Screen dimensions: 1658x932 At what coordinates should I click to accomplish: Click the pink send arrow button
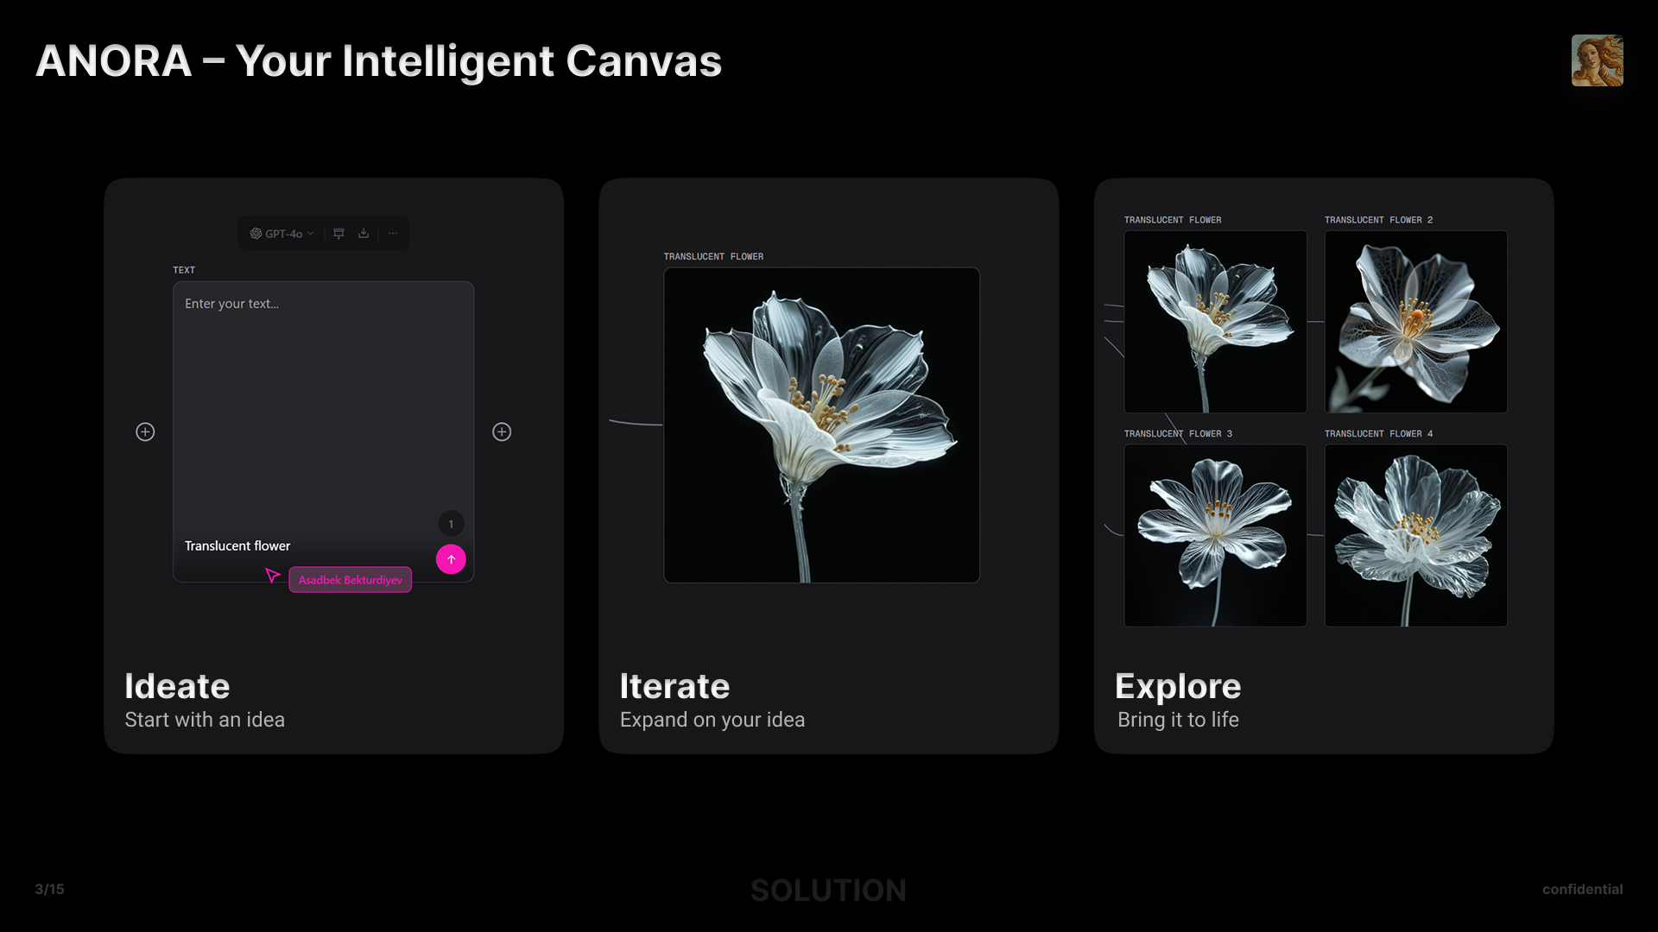pyautogui.click(x=451, y=559)
